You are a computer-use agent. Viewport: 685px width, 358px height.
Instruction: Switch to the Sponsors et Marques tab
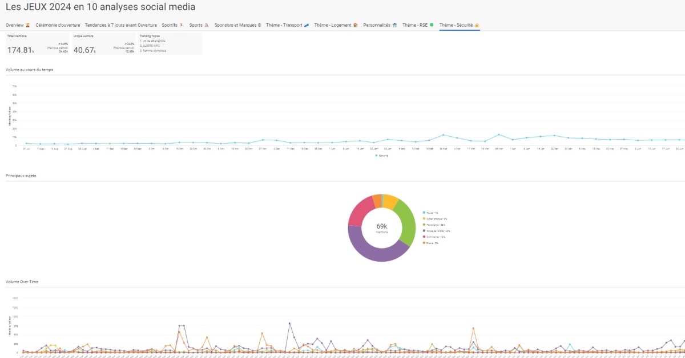(x=237, y=25)
